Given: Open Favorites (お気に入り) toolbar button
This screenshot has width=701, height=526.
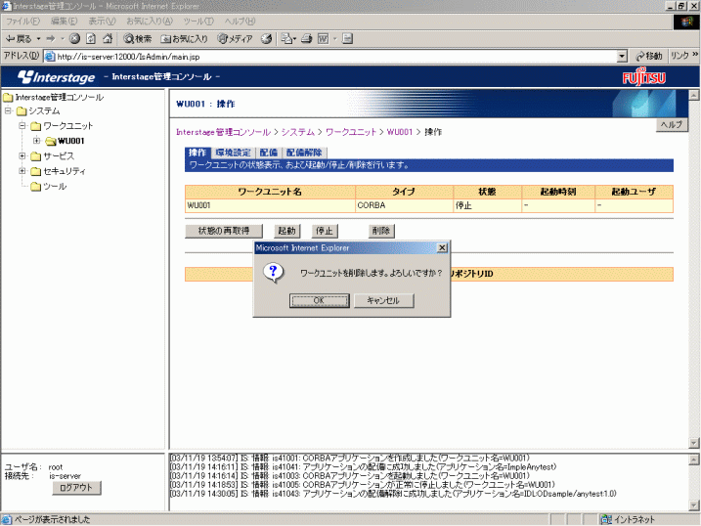Looking at the screenshot, I should pos(184,38).
